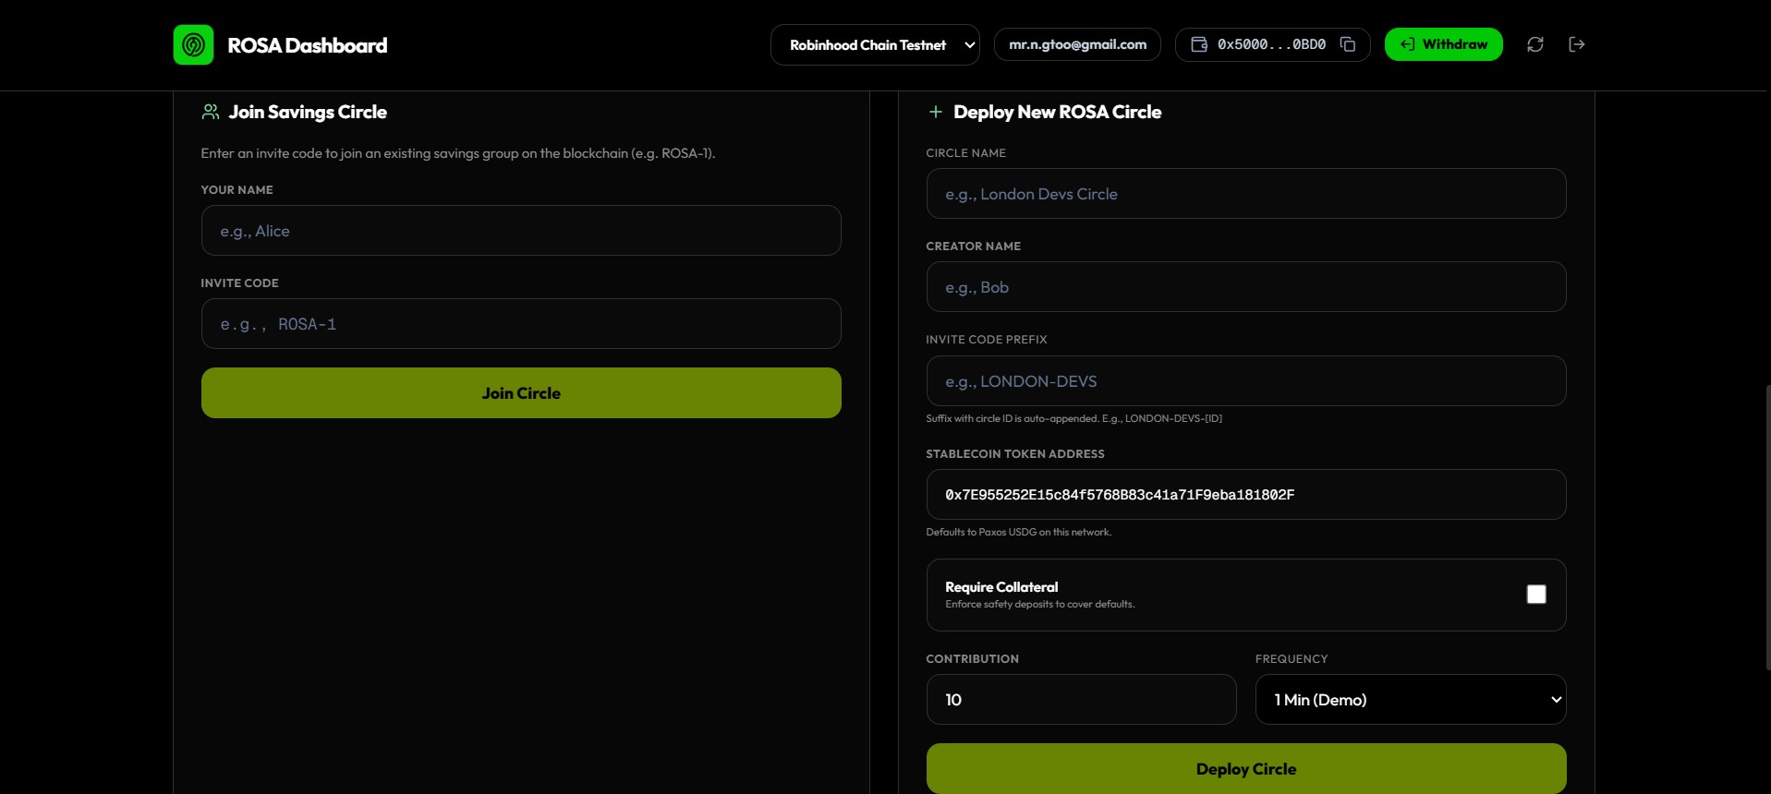Viewport: 1771px width, 794px height.
Task: Click the mr.n.gtoo@gmail.com account pill
Action: coord(1077,44)
